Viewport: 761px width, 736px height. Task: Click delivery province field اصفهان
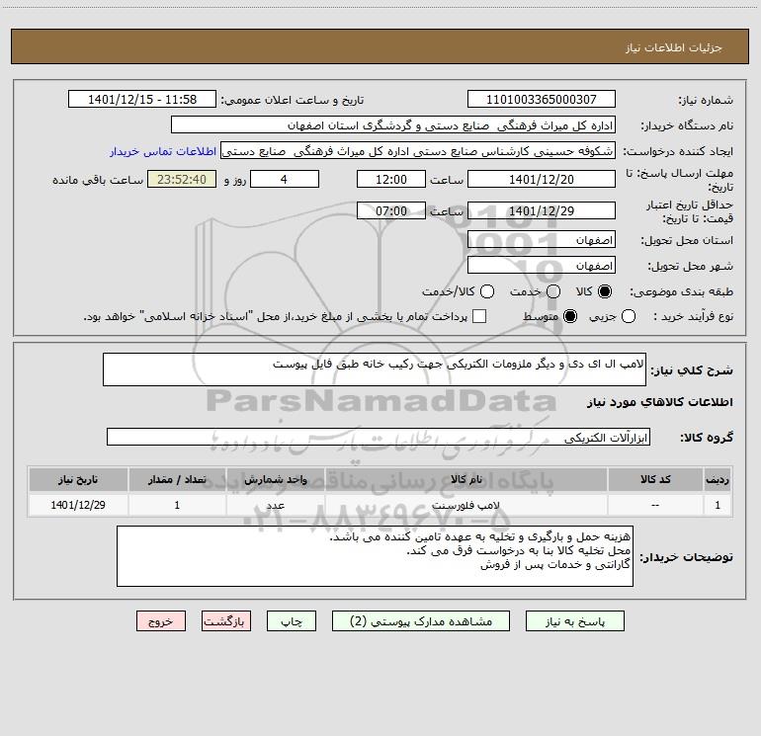click(542, 239)
